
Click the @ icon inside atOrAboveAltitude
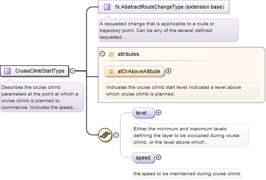coord(111,72)
